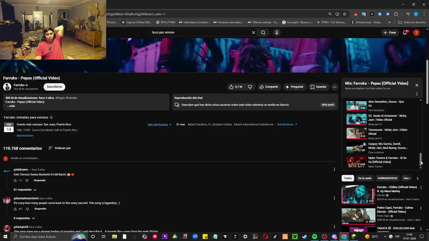Screen dimensions: 429x241
Task: Open YouTube notifications bell
Action: point(405,32)
